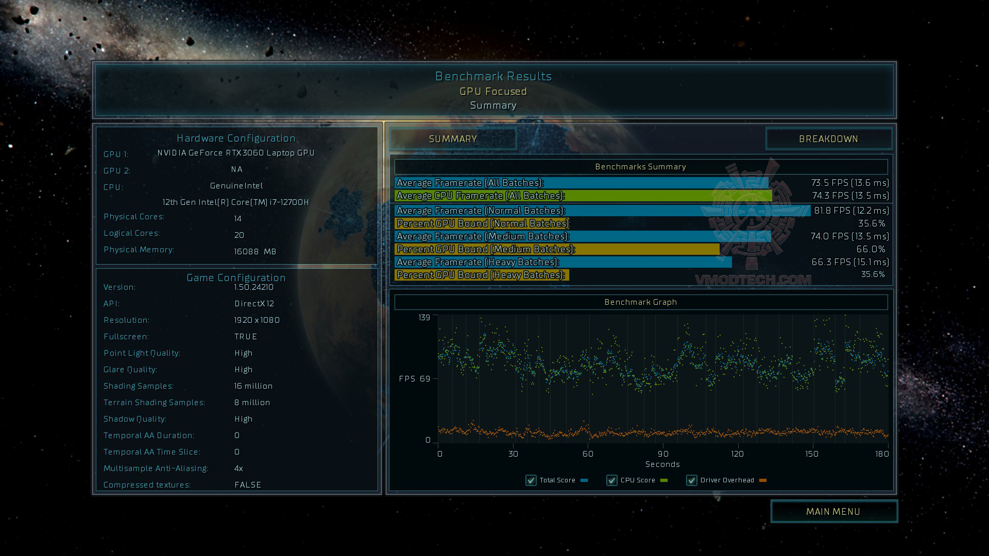Toggle the CPU Score checkbox
This screenshot has height=556, width=989.
coord(611,480)
